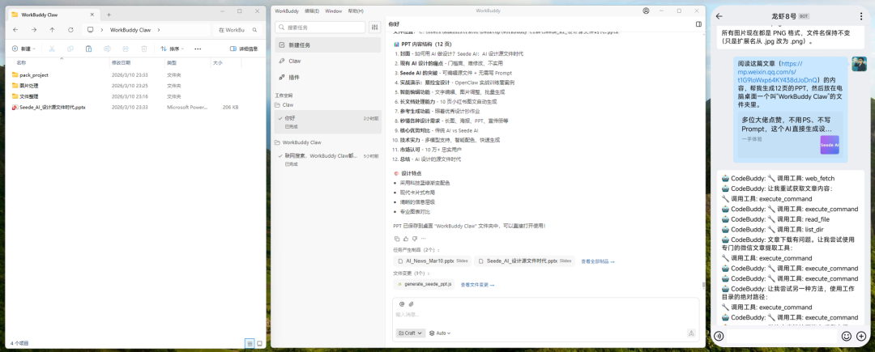The width and height of the screenshot is (875, 352).
Task: Close the WorkBuddy Claw Explorer tab
Action: click(x=92, y=15)
